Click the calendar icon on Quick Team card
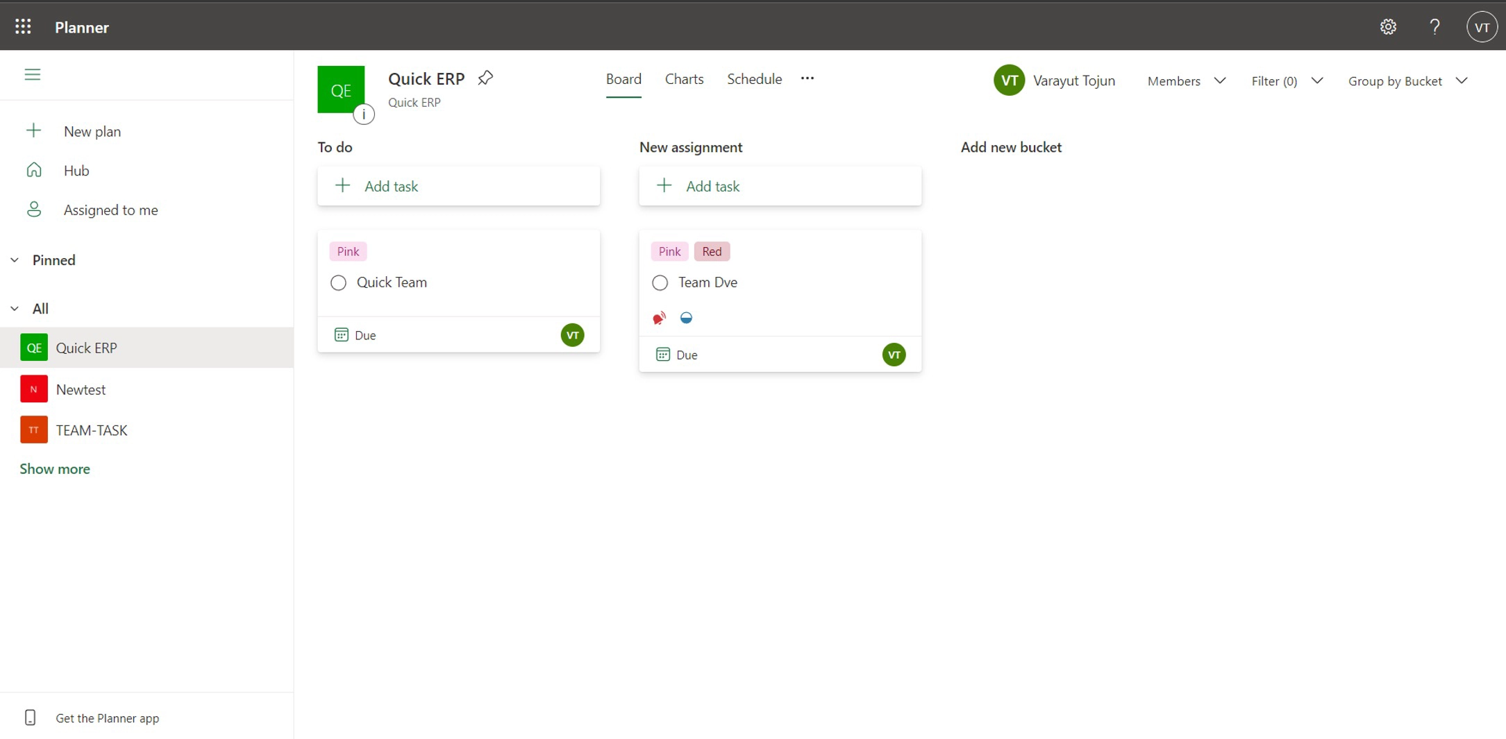 [x=341, y=335]
